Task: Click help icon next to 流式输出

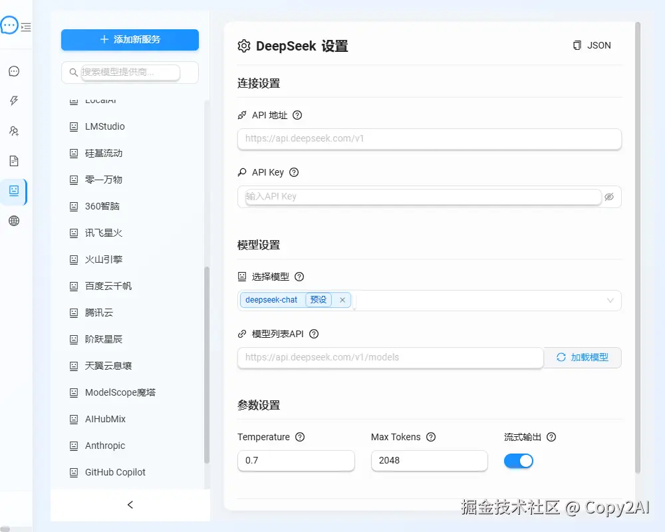Action: pos(551,437)
